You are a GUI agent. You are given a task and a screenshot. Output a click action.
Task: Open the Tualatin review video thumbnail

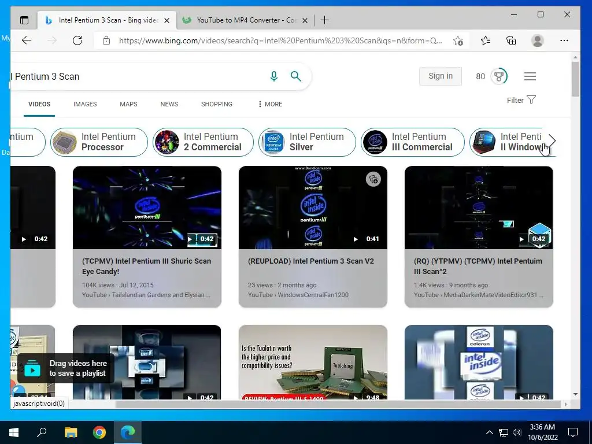click(313, 362)
